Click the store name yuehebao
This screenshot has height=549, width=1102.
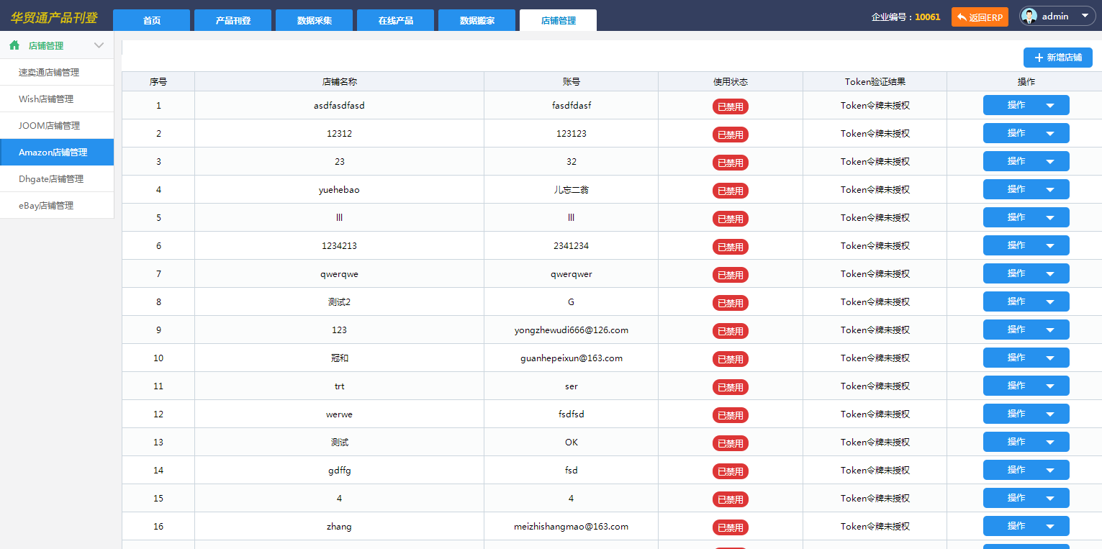click(339, 189)
